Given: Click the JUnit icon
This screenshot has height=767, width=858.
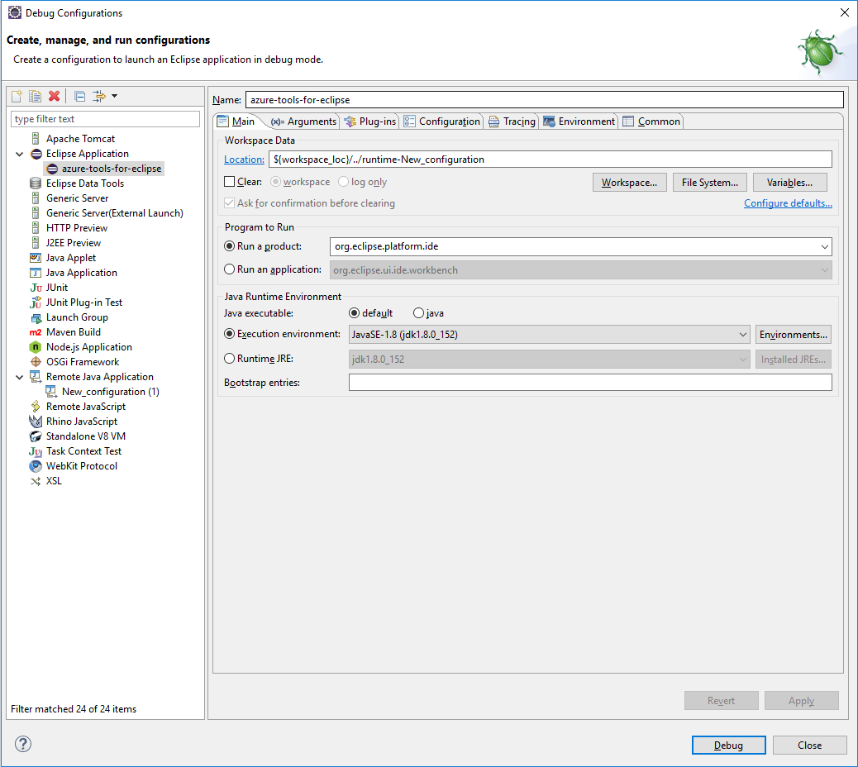Looking at the screenshot, I should (x=36, y=288).
